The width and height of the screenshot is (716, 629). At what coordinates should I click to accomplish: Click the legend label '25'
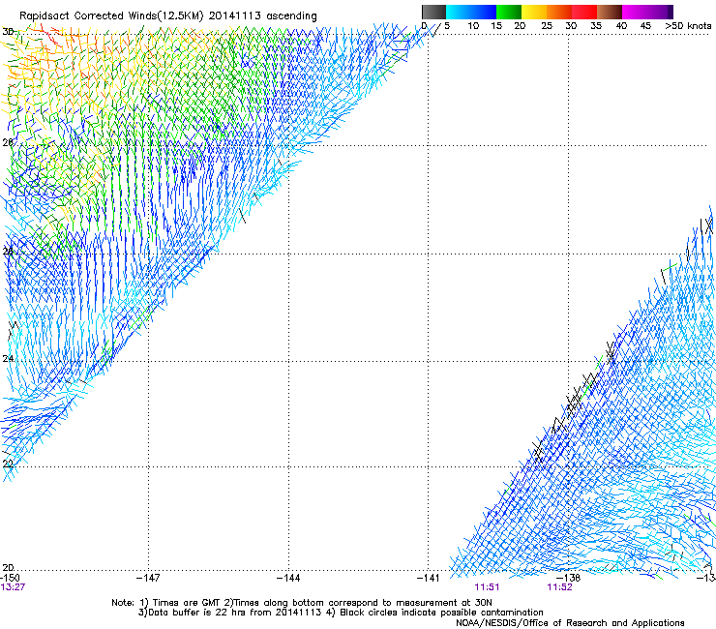click(x=547, y=26)
